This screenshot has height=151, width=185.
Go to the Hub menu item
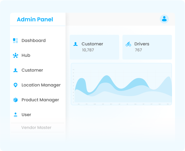(x=26, y=55)
